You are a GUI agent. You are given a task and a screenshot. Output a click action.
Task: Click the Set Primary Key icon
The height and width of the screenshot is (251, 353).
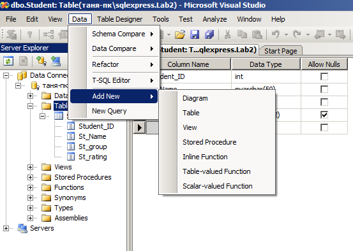(x=29, y=34)
